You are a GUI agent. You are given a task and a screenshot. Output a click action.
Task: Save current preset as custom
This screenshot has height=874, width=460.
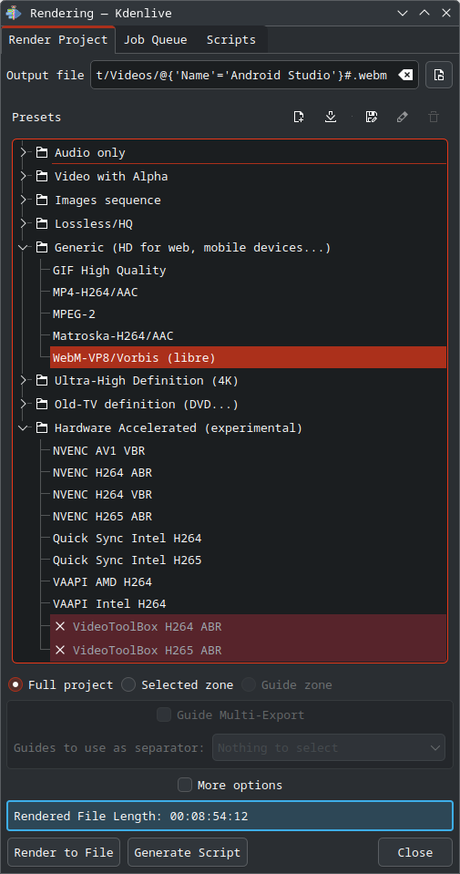372,117
